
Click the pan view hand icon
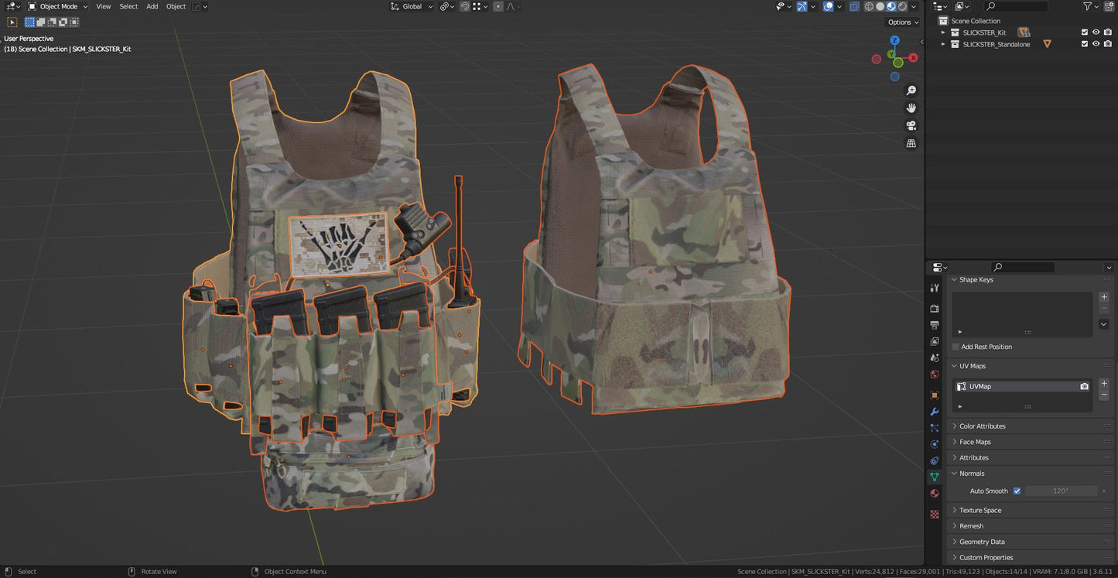click(911, 108)
